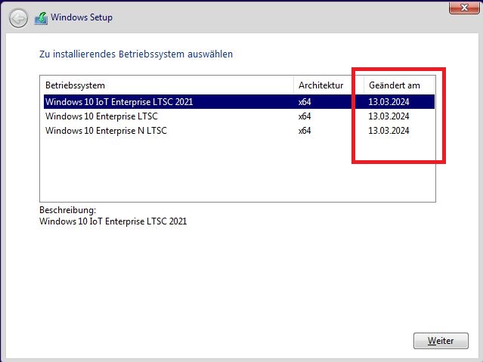This screenshot has height=362, width=483.
Task: Close the Windows Setup dialog
Action: pyautogui.click(x=464, y=8)
